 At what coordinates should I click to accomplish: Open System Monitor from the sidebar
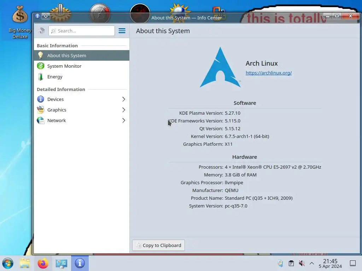pyautogui.click(x=82, y=66)
